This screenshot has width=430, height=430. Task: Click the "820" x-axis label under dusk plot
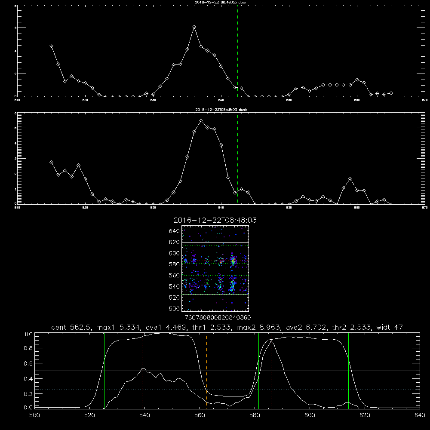point(85,208)
